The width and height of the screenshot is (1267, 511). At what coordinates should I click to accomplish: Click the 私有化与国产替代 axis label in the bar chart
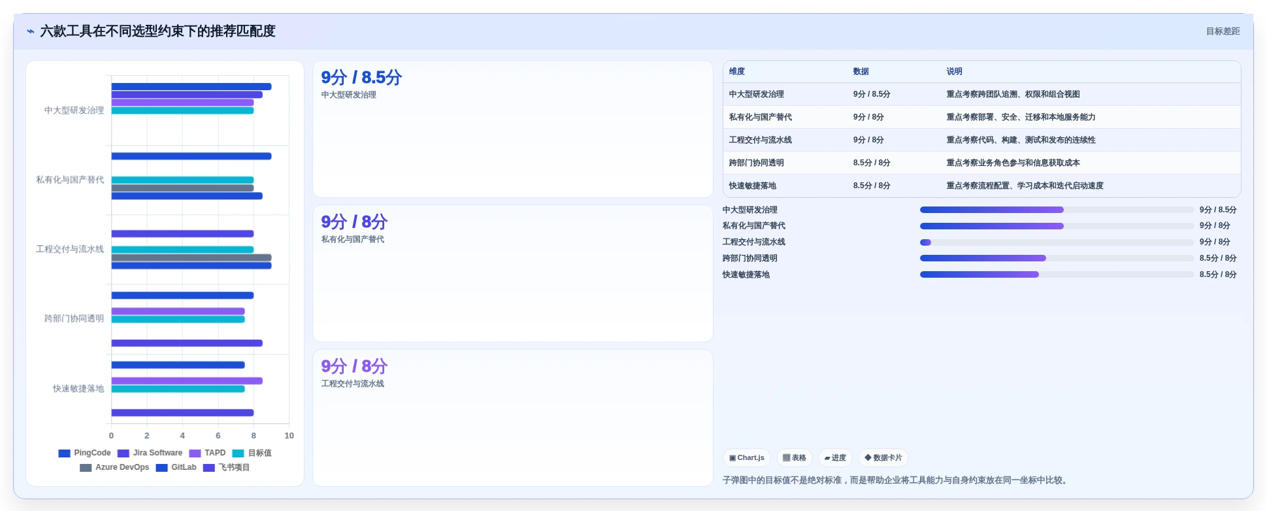pos(70,180)
